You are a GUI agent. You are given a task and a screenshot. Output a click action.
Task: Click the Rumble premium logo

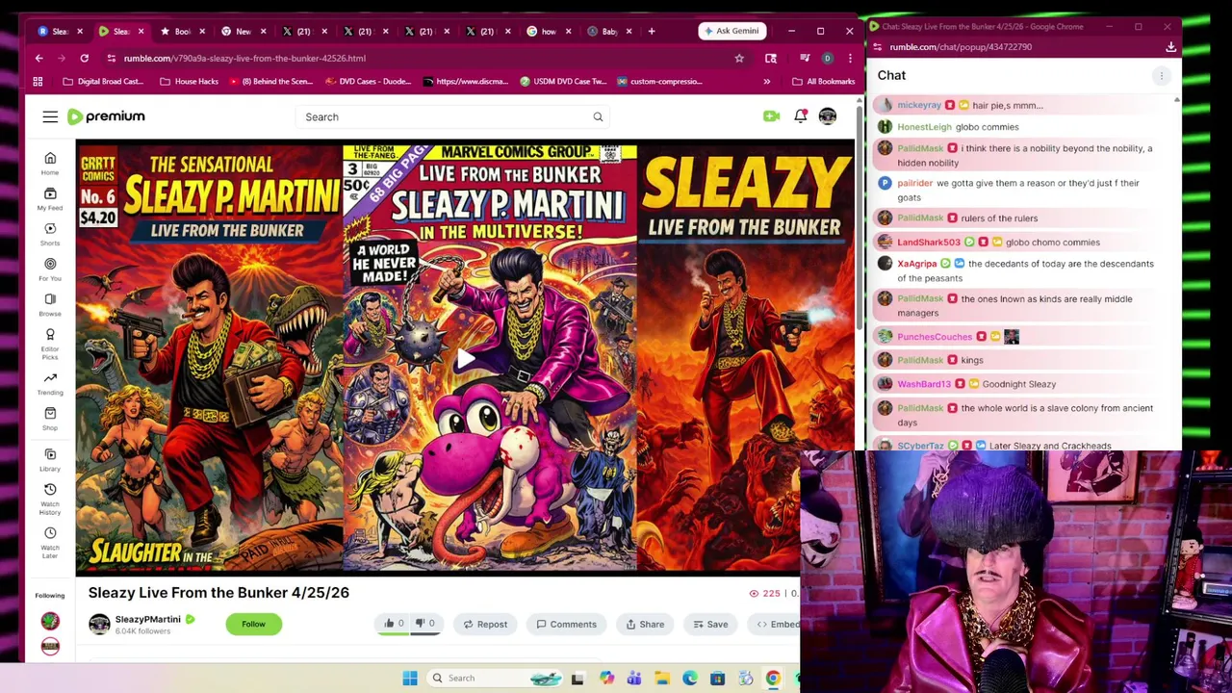[106, 116]
